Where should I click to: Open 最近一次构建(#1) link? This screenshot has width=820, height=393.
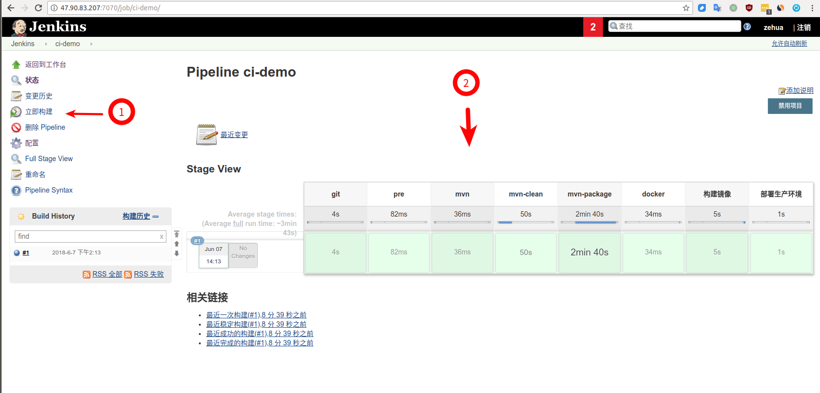point(256,315)
